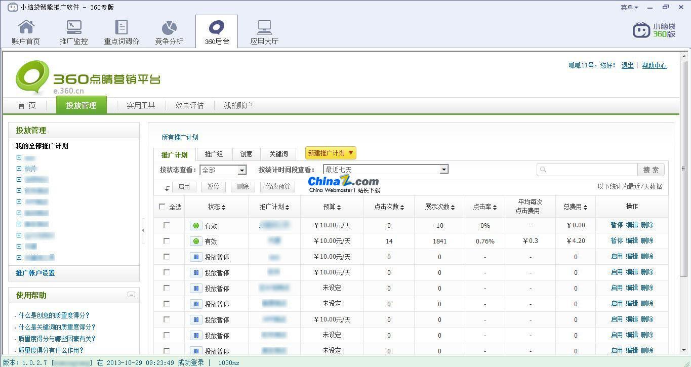Image resolution: width=691 pixels, height=367 pixels.
Task: Click 所有推广计划 breadcrumb link
Action: coord(180,137)
